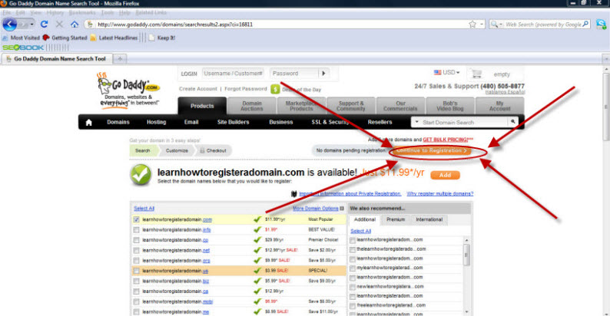Check the learnhowtoregisteradomain.info box
610x316 pixels.
[x=136, y=230]
